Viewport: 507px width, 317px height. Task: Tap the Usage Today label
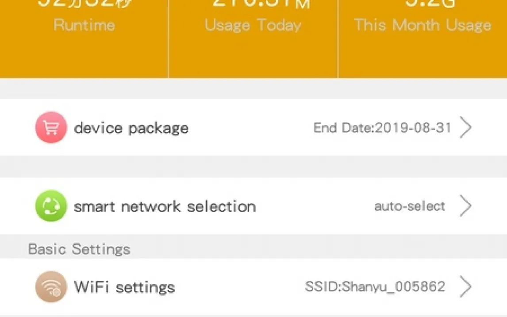(x=253, y=24)
